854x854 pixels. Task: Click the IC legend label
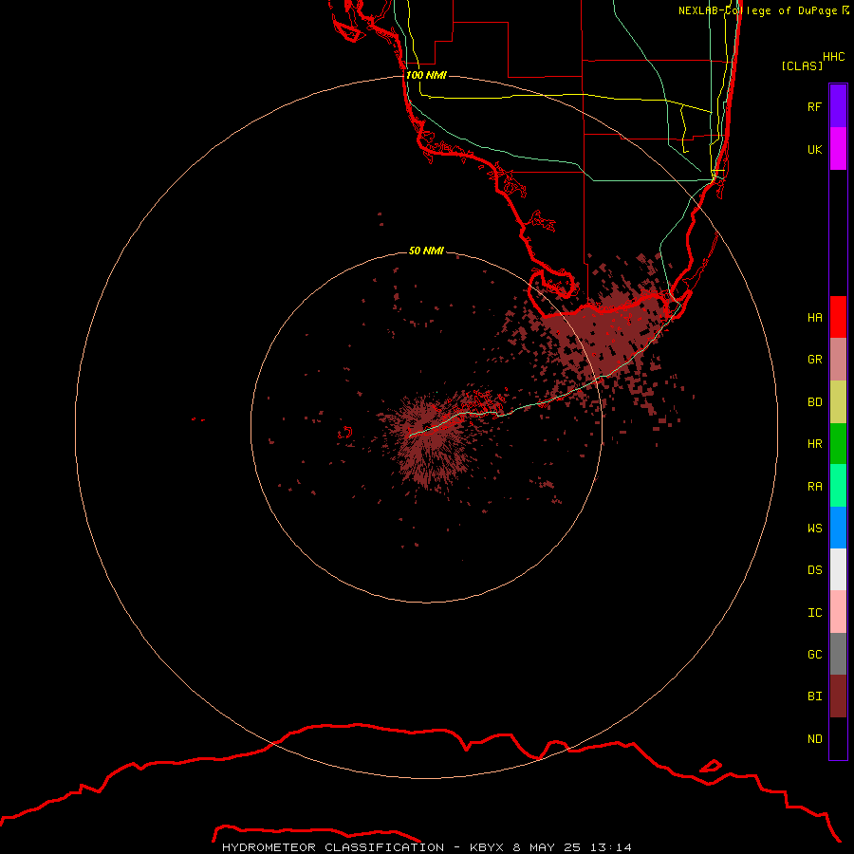pyautogui.click(x=814, y=613)
